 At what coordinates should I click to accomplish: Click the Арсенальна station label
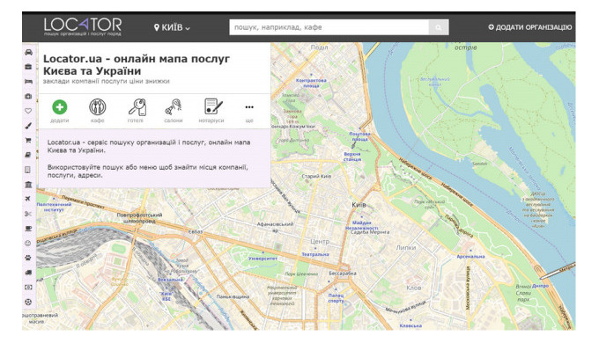tap(470, 257)
